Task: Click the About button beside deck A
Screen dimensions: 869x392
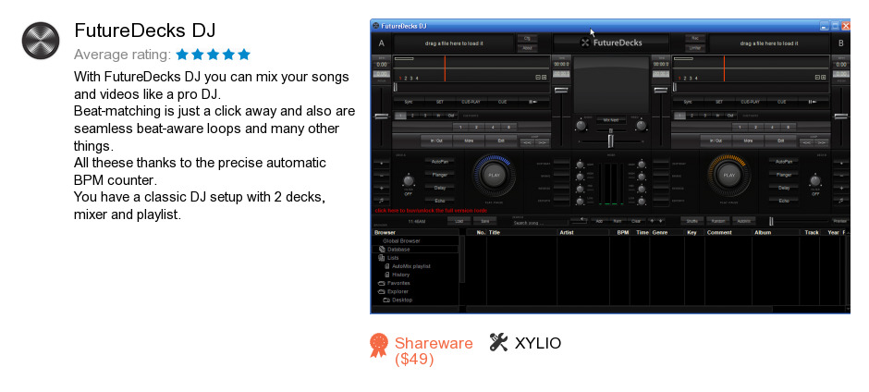Action: point(527,48)
